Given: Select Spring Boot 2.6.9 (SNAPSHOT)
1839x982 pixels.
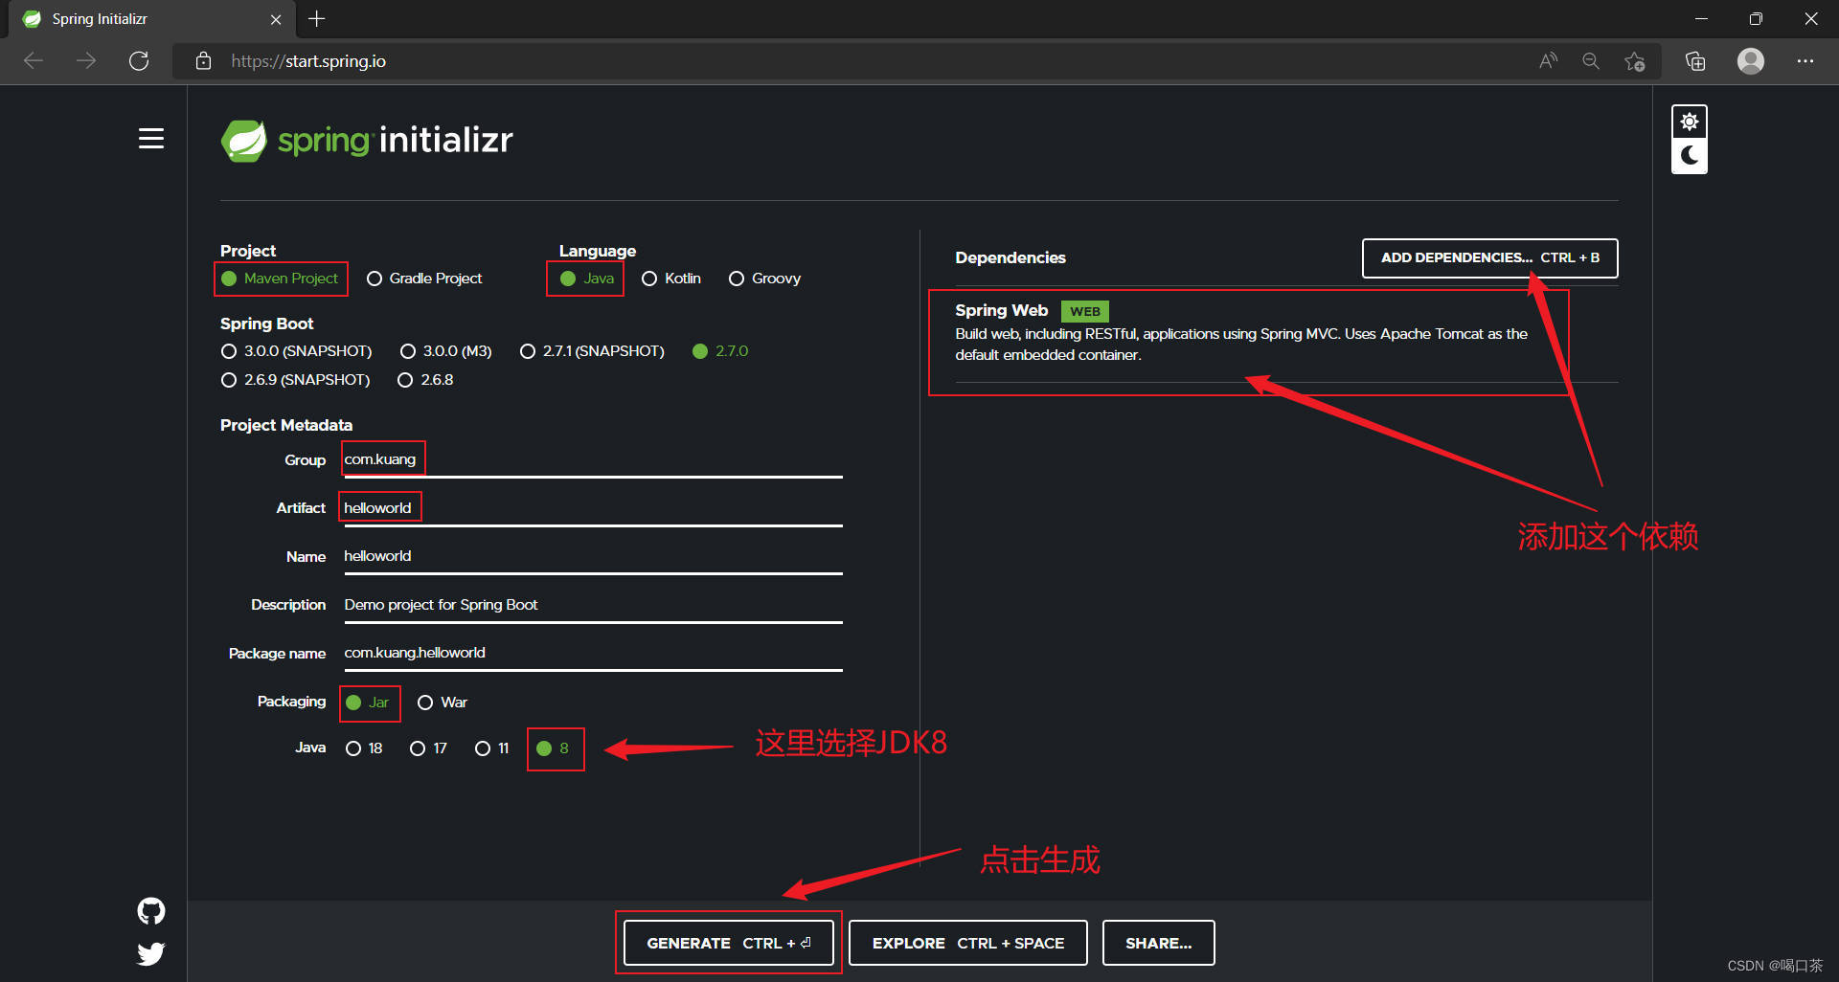Looking at the screenshot, I should (295, 380).
